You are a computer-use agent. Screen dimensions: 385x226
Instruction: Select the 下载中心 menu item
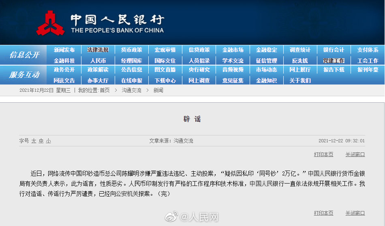[165, 80]
